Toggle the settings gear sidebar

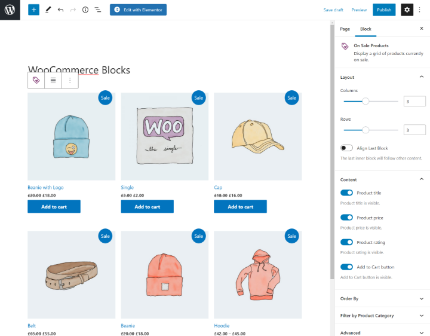[407, 10]
